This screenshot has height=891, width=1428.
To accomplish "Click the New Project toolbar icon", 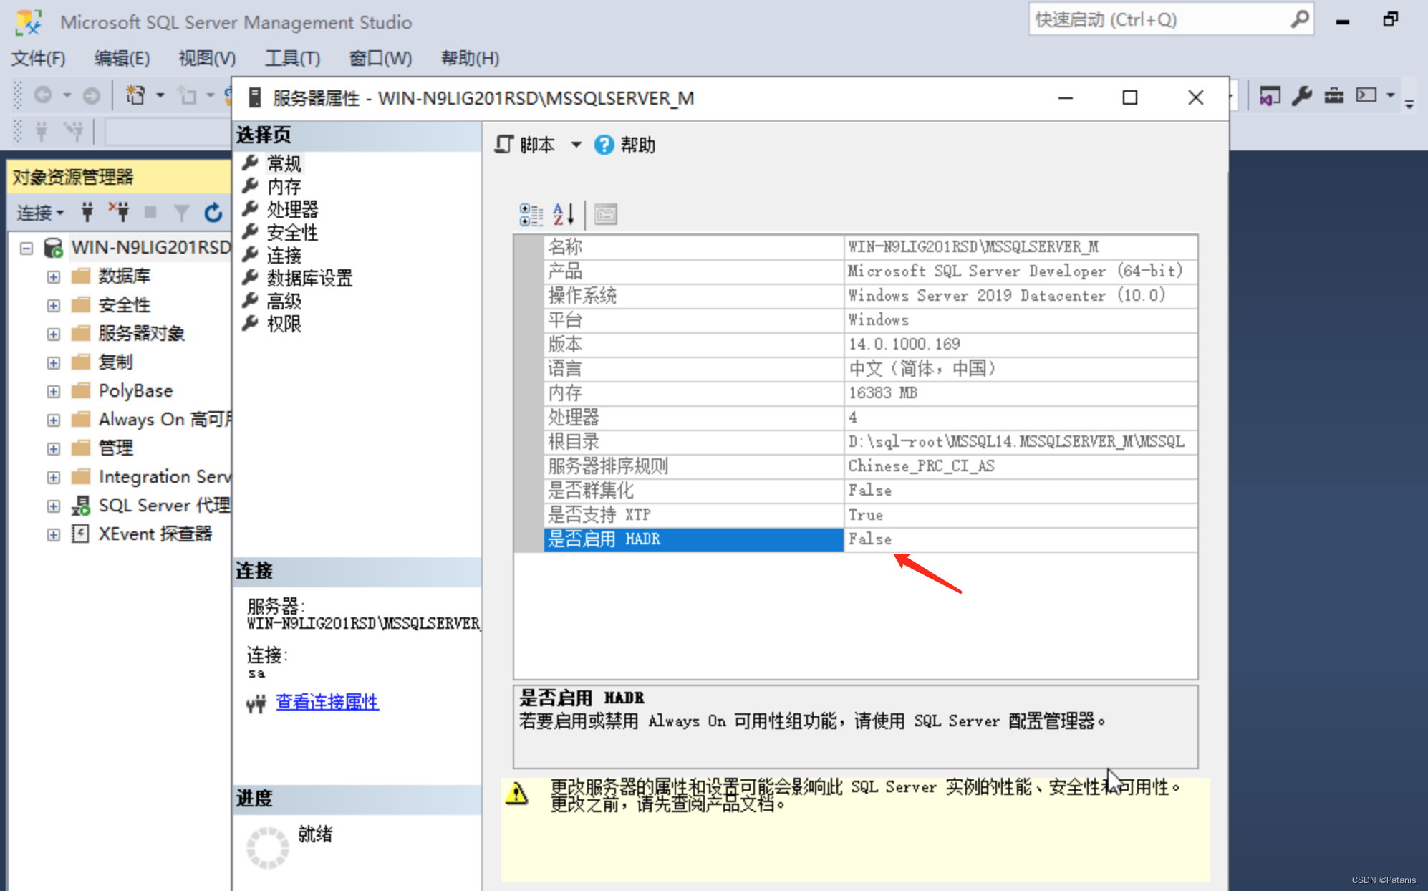I will (x=135, y=95).
